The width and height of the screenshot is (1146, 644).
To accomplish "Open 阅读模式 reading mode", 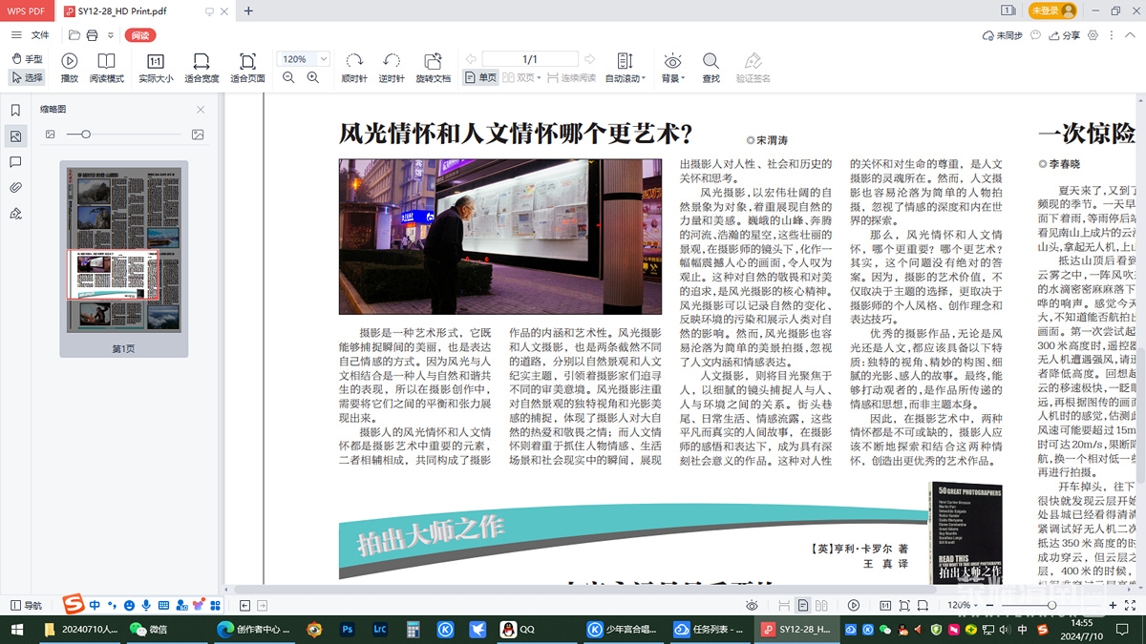I will click(107, 68).
